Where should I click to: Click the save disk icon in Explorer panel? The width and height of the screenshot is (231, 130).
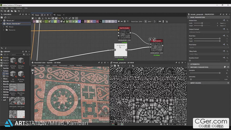[x=2, y=17]
